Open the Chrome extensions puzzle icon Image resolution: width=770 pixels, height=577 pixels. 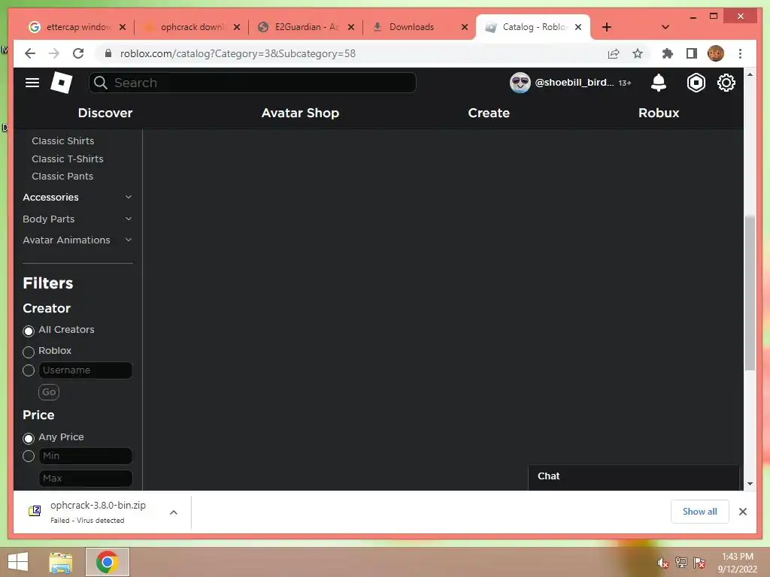tap(668, 53)
